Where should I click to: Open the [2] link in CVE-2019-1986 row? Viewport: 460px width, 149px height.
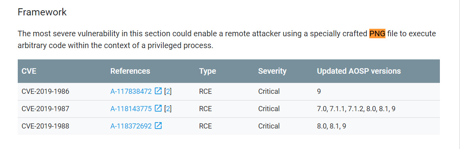pyautogui.click(x=168, y=91)
